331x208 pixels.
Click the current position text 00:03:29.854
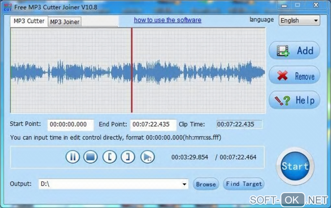190,157
